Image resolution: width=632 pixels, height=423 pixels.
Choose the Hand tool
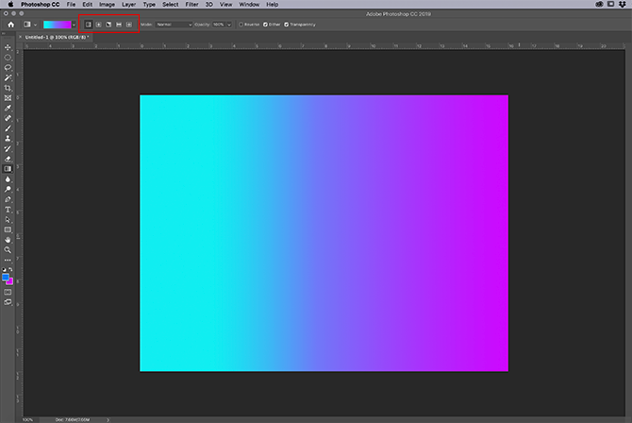tap(8, 240)
